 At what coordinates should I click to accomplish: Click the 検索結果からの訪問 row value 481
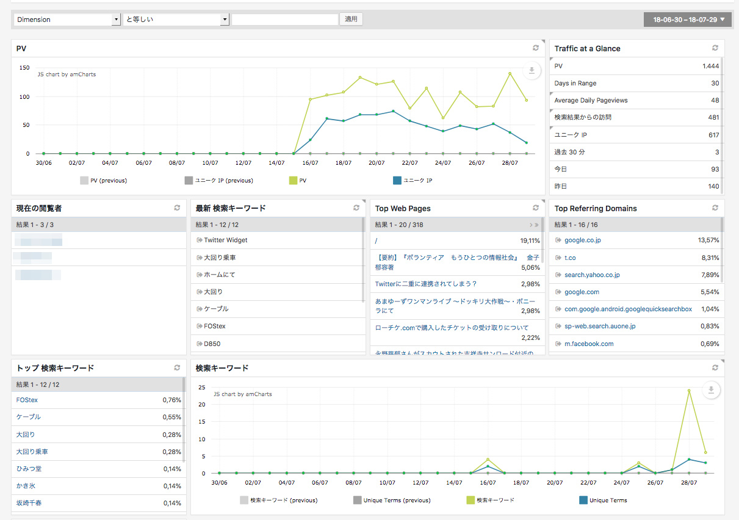(x=713, y=117)
